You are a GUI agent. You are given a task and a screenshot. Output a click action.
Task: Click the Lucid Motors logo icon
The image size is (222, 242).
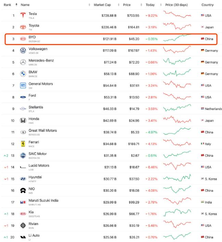[x=23, y=167]
